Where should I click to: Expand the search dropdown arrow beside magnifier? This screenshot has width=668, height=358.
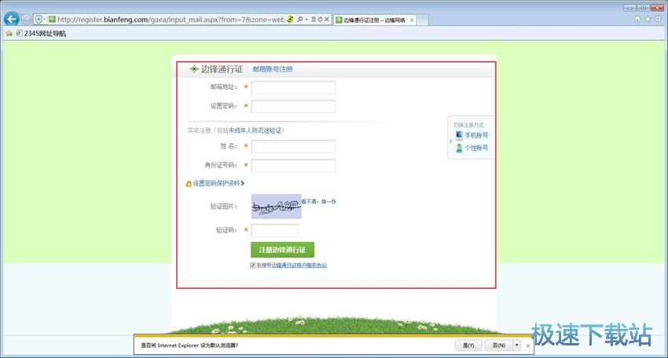(x=306, y=19)
